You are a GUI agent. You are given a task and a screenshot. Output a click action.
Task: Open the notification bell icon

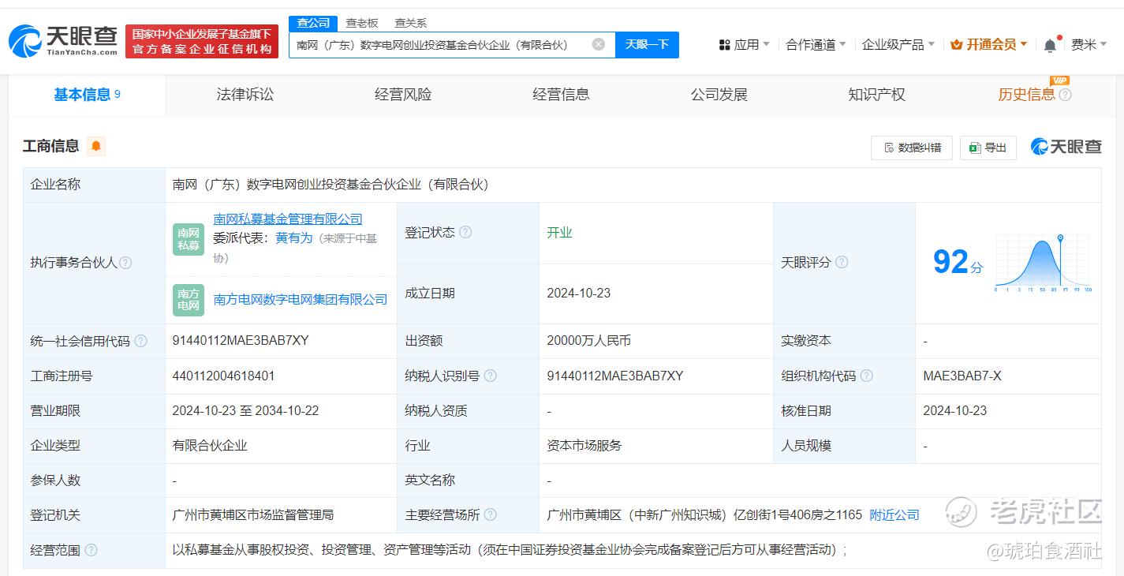point(1050,44)
